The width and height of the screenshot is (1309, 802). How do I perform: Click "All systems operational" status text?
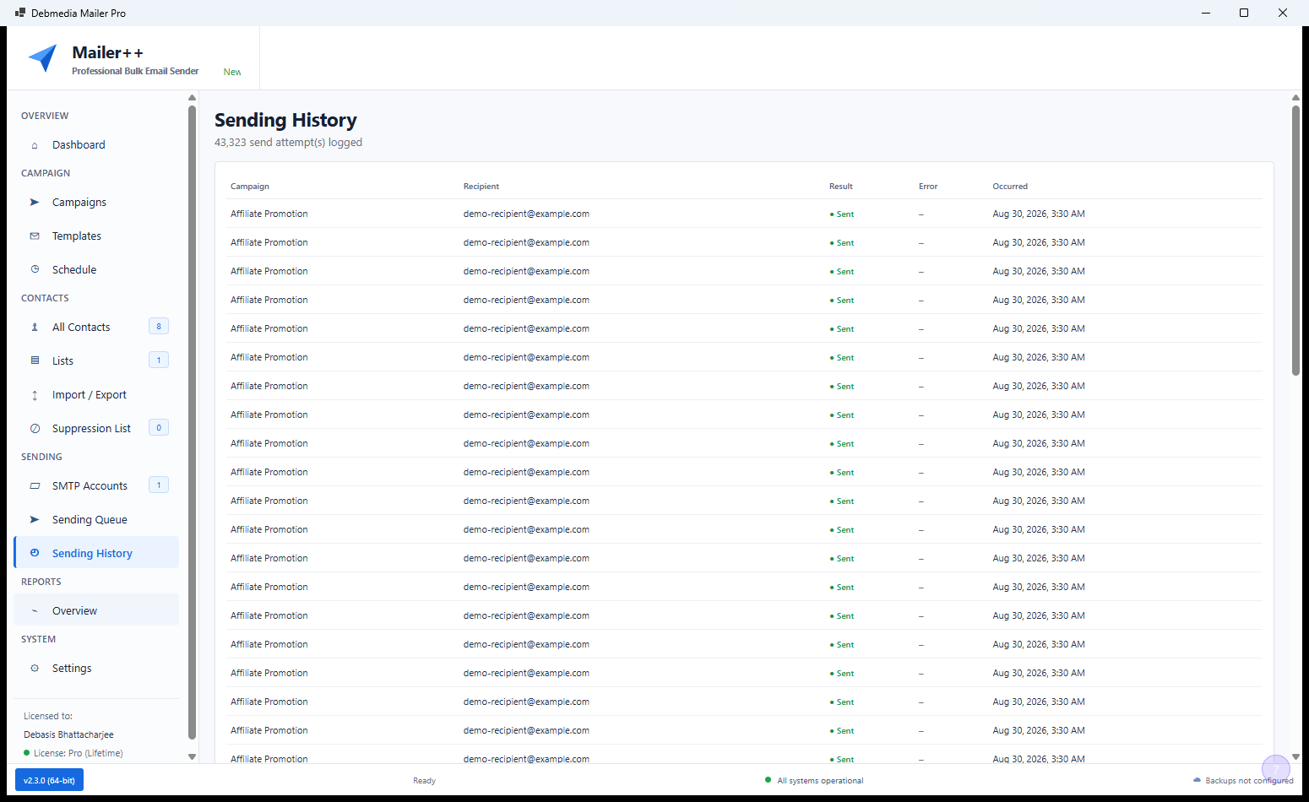pos(820,781)
